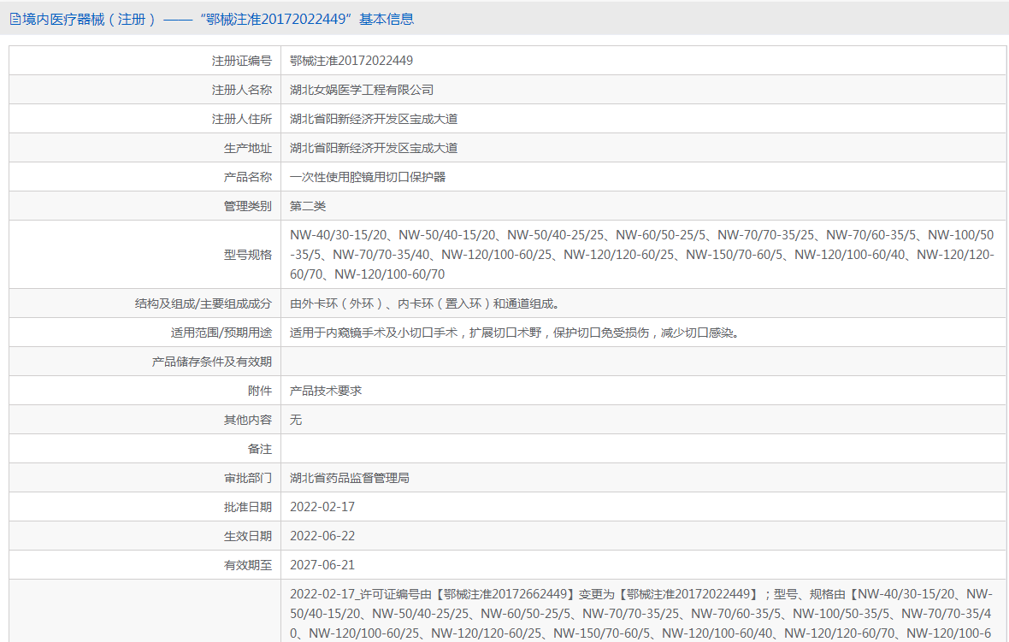Image resolution: width=1009 pixels, height=642 pixels.
Task: Select the address value in the 生产地址 row
Action: tap(374, 148)
